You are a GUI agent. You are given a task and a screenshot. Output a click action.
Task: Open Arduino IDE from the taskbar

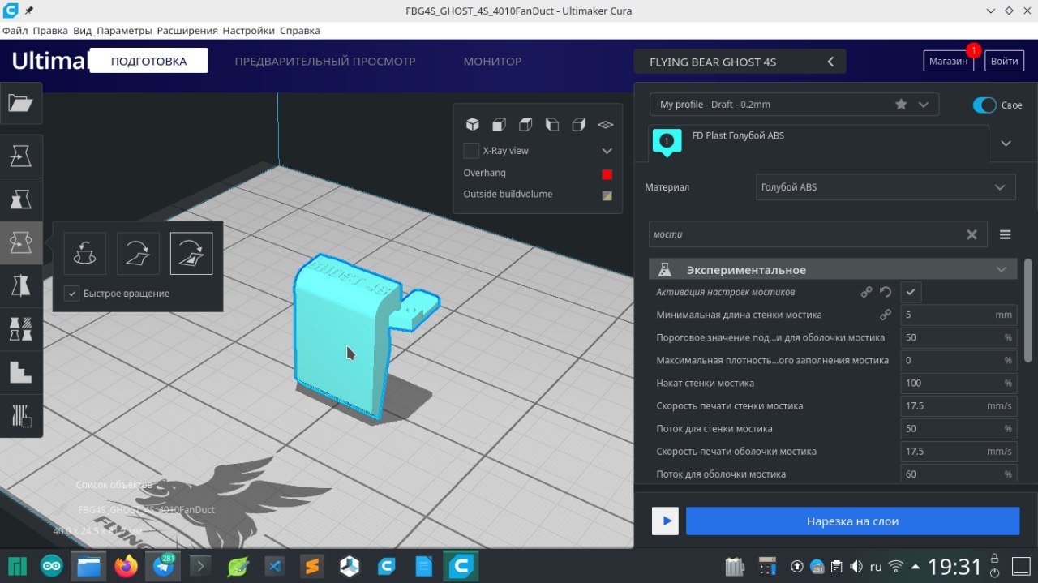(51, 566)
